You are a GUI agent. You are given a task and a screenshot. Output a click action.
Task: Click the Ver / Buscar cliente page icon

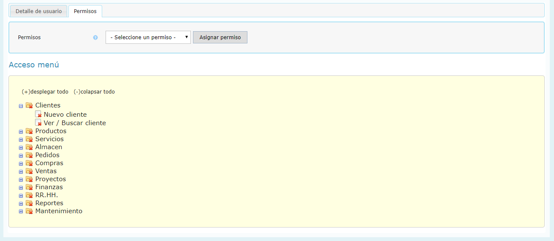click(38, 123)
